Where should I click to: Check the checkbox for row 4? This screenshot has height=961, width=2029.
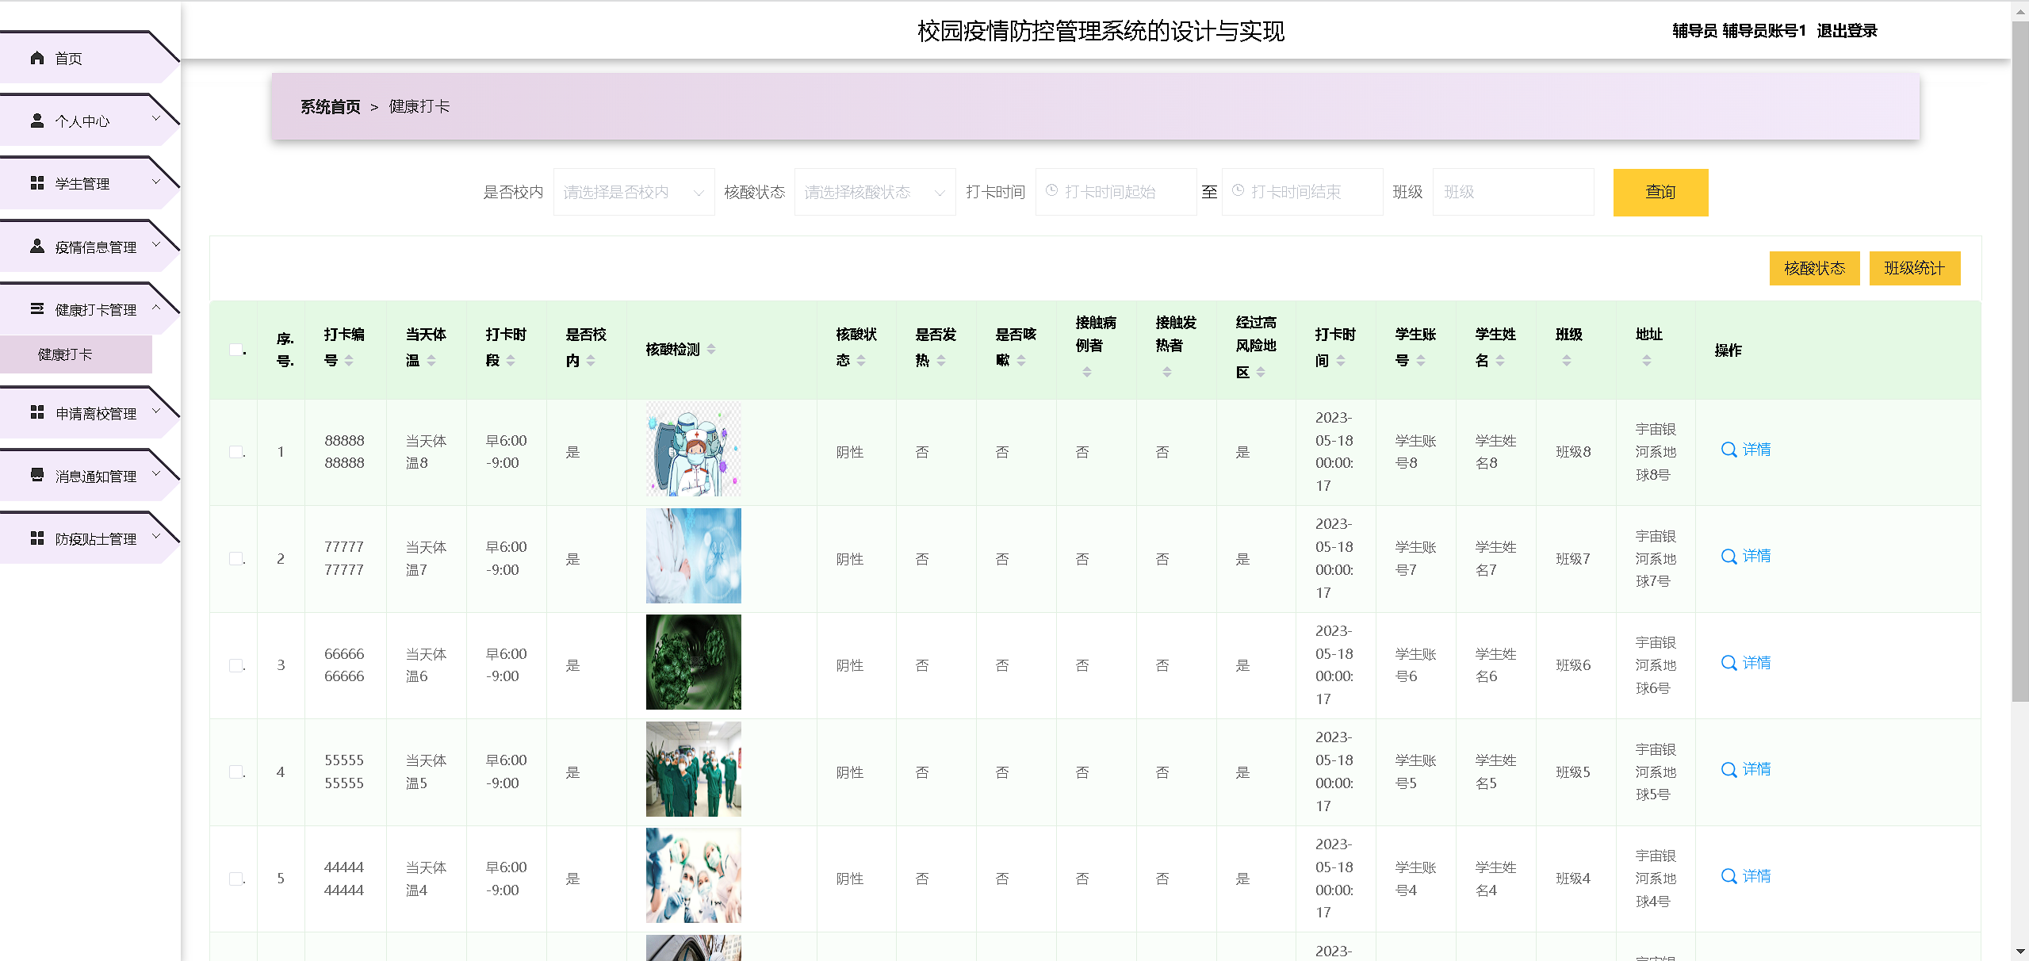click(235, 772)
